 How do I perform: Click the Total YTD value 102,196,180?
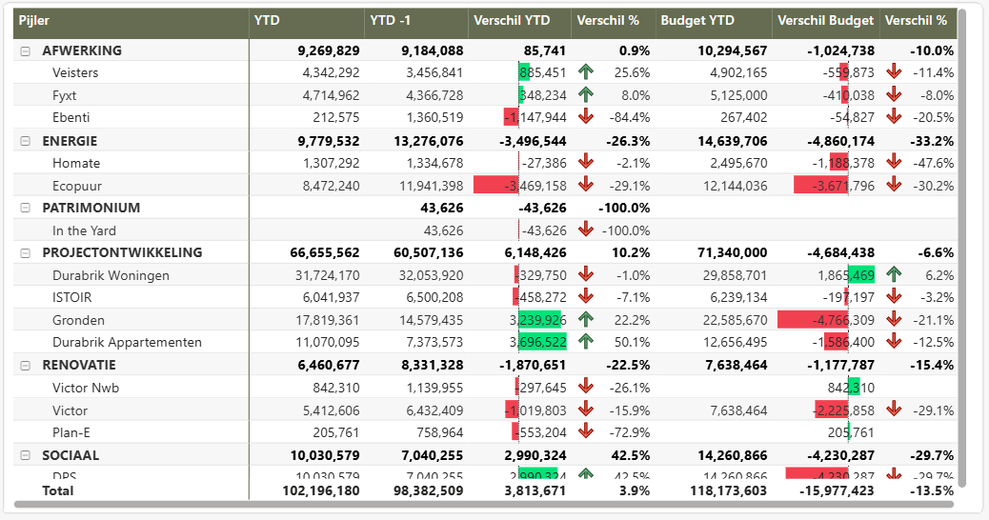coord(321,491)
